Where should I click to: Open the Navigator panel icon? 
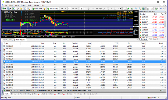pyautogui.click(x=21, y=9)
